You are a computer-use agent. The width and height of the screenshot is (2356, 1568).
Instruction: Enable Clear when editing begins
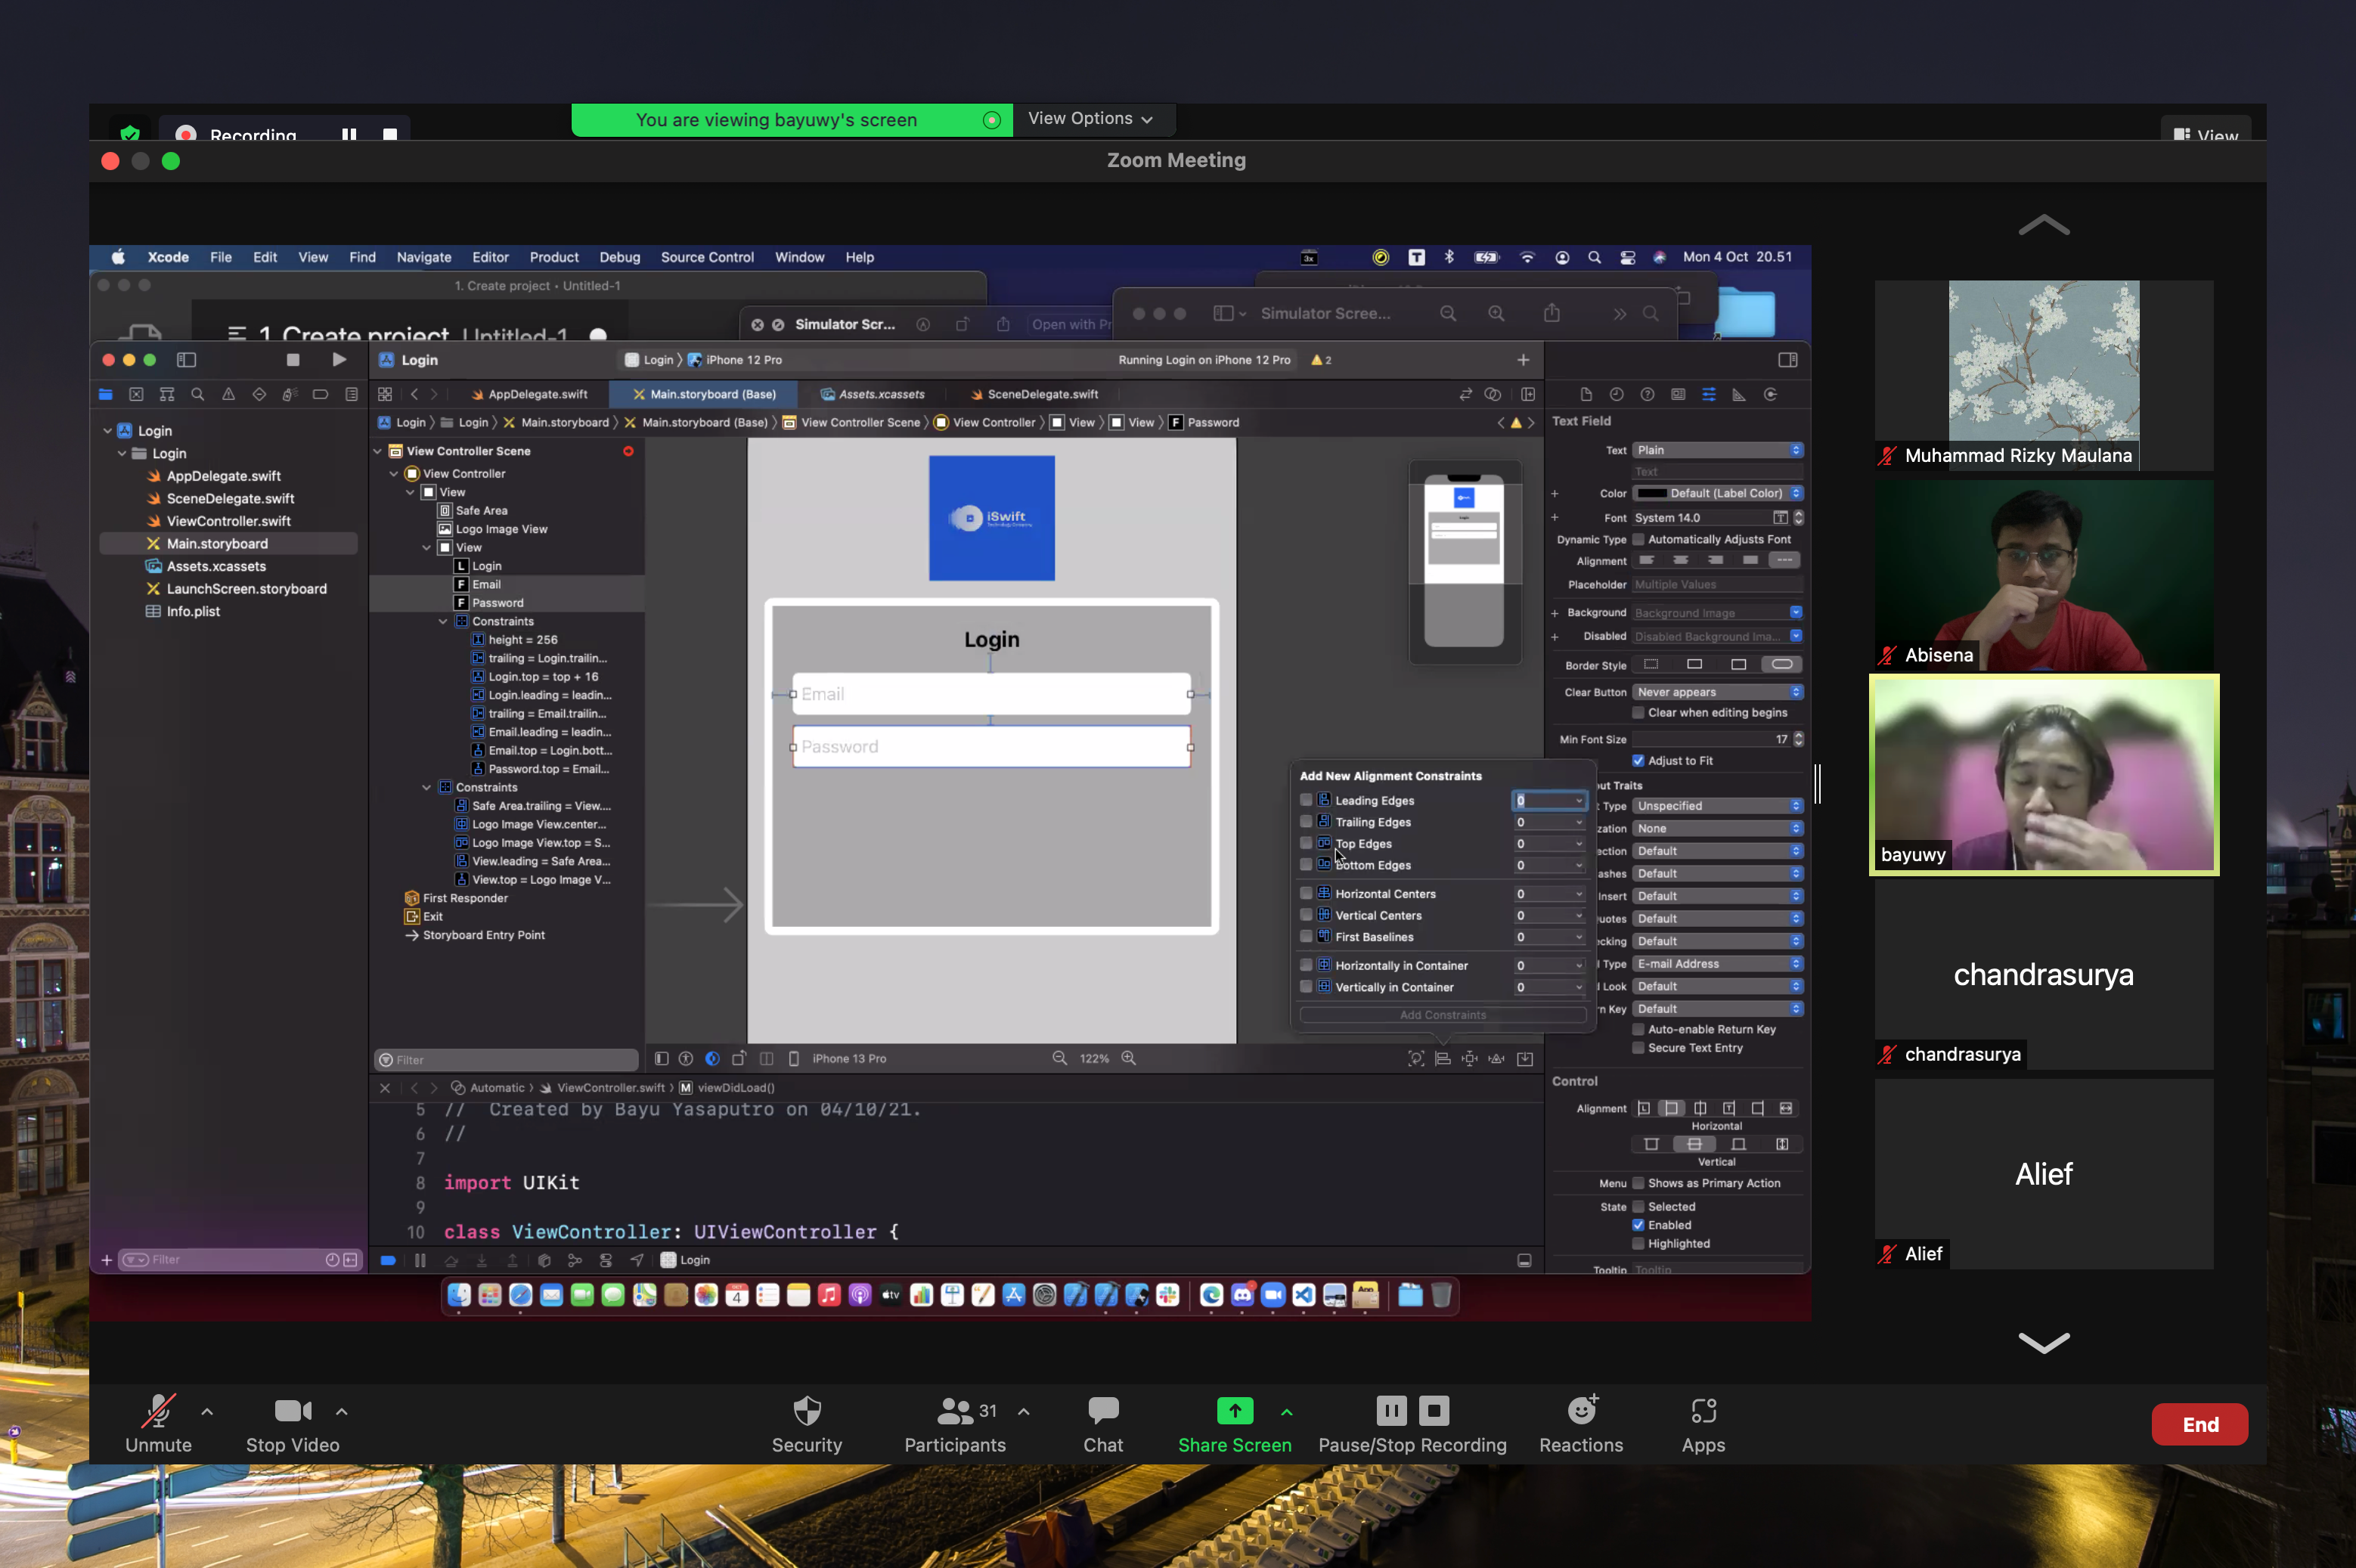click(1639, 713)
